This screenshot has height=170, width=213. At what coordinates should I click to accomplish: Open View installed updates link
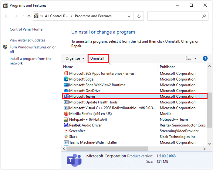click(x=27, y=40)
